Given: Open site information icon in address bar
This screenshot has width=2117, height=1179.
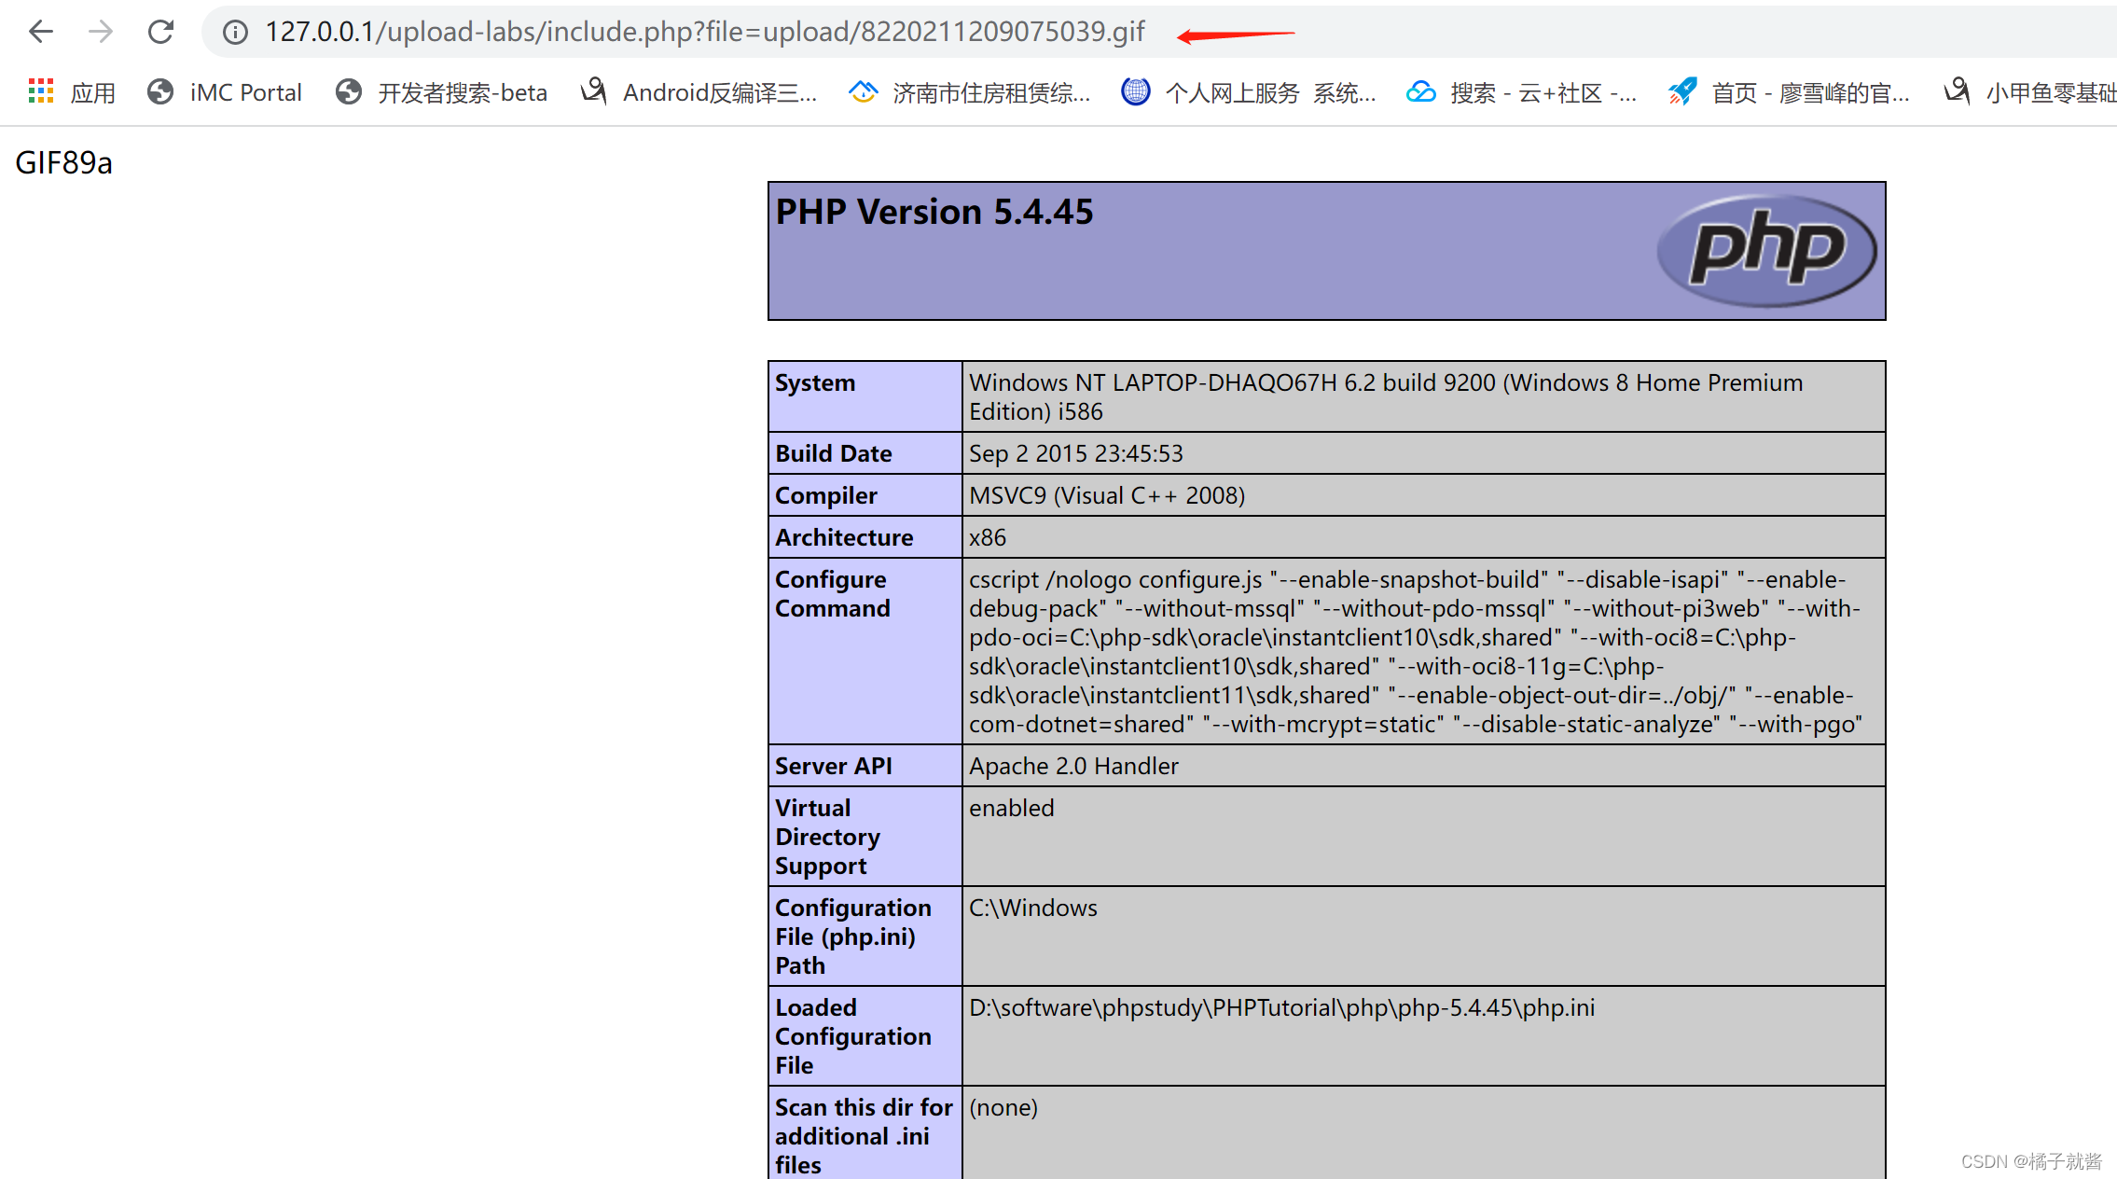Looking at the screenshot, I should pyautogui.click(x=235, y=33).
